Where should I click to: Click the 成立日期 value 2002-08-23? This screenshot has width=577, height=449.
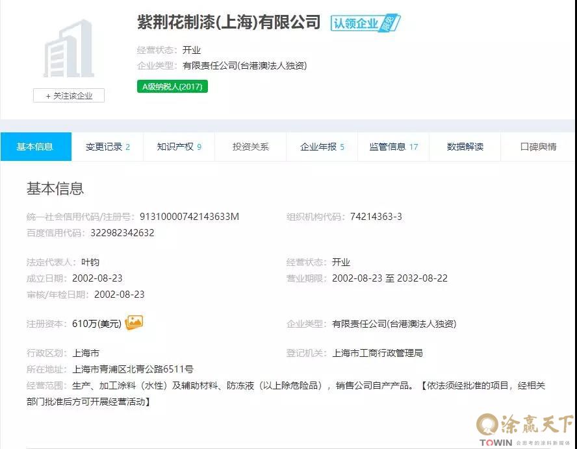pos(97,278)
